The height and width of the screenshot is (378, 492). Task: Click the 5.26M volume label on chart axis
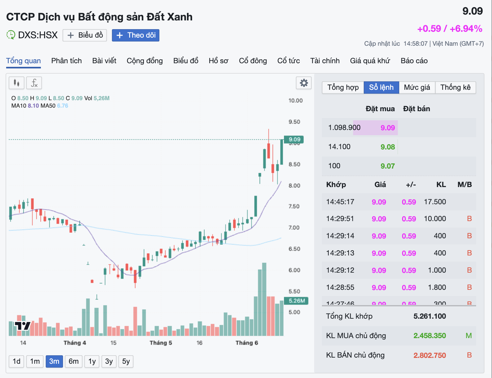click(x=296, y=301)
